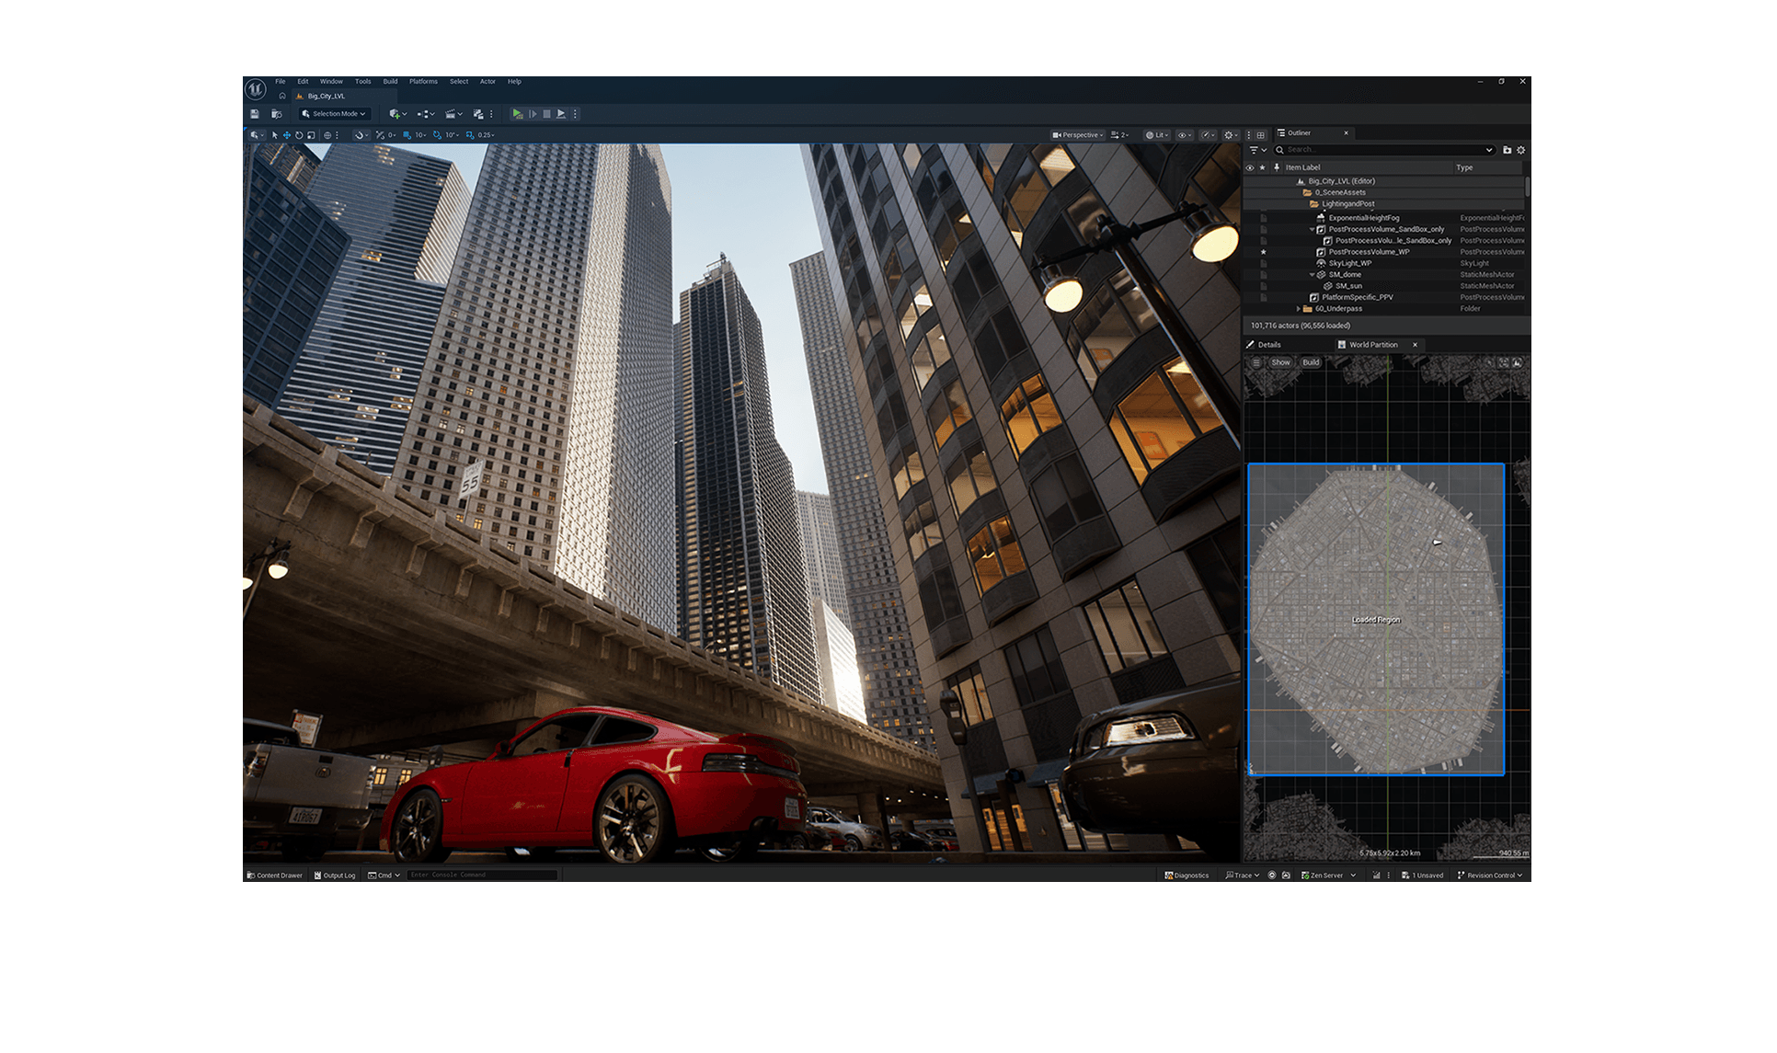Open the viewport Show eye dropdown
Image resolution: width=1777 pixels, height=1053 pixels.
click(x=1185, y=135)
